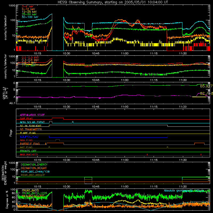
Task: Select the ATTENUATOR_STATE flag label
Action: 32,115
